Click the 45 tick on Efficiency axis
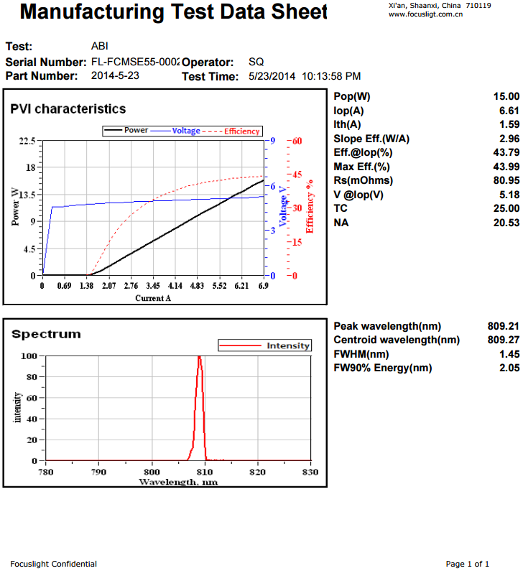This screenshot has height=576, width=523. pyautogui.click(x=297, y=174)
